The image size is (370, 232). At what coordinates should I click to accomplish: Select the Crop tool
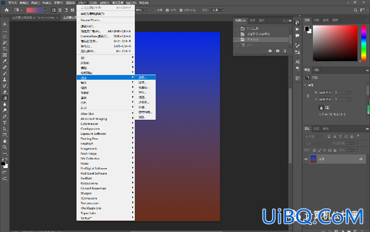pos(4,49)
